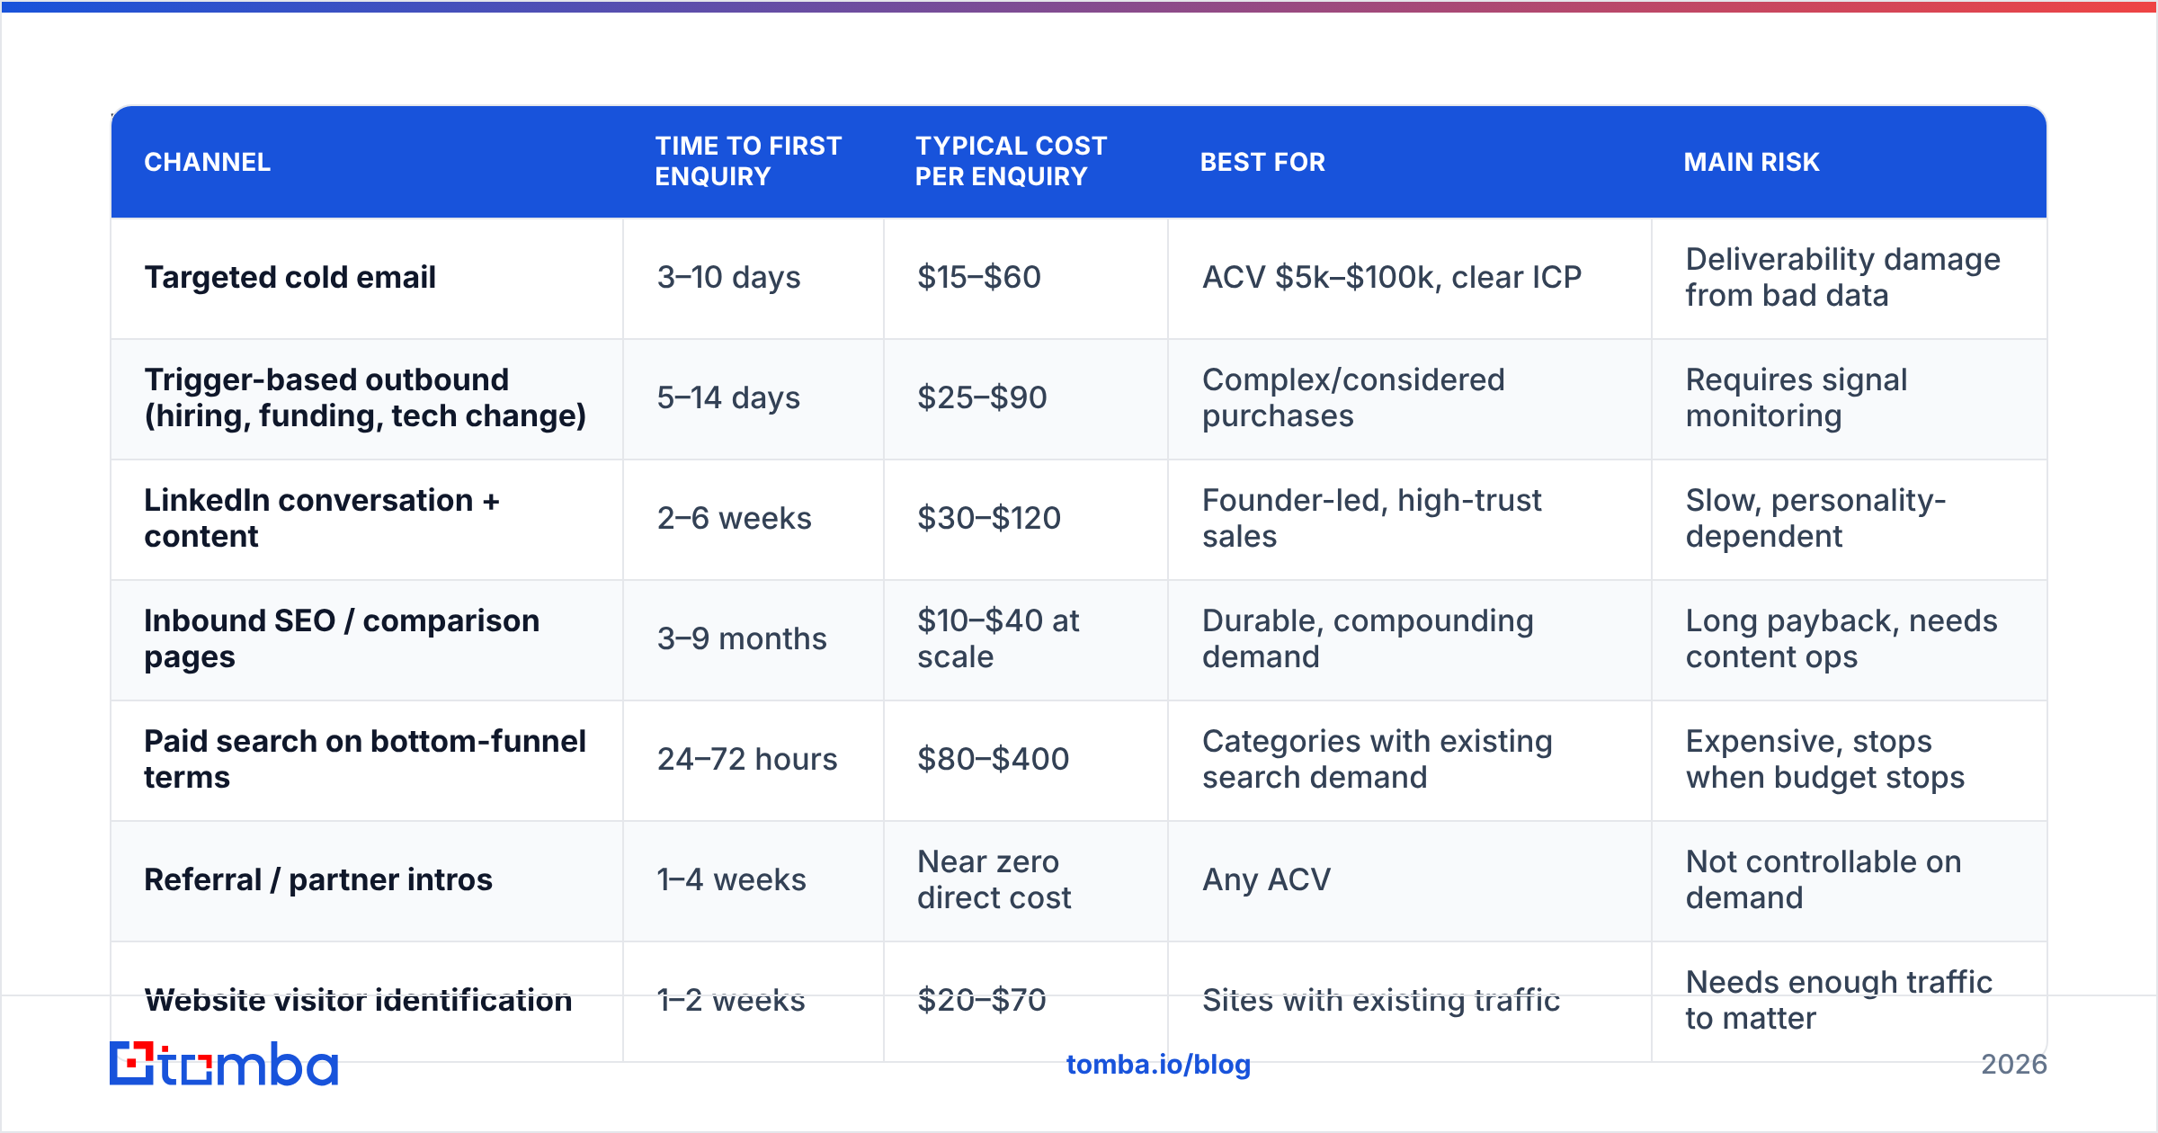The image size is (2158, 1133).
Task: Select the Channel column header
Action: tap(208, 162)
